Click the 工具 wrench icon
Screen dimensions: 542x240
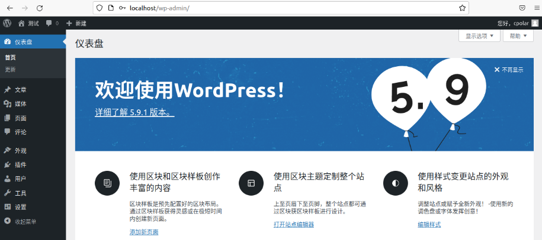(7, 193)
